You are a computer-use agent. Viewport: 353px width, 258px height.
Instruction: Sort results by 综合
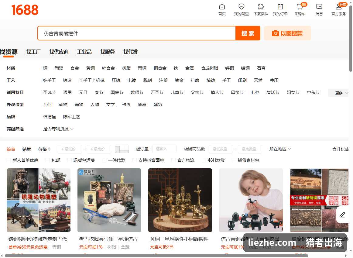11,149
